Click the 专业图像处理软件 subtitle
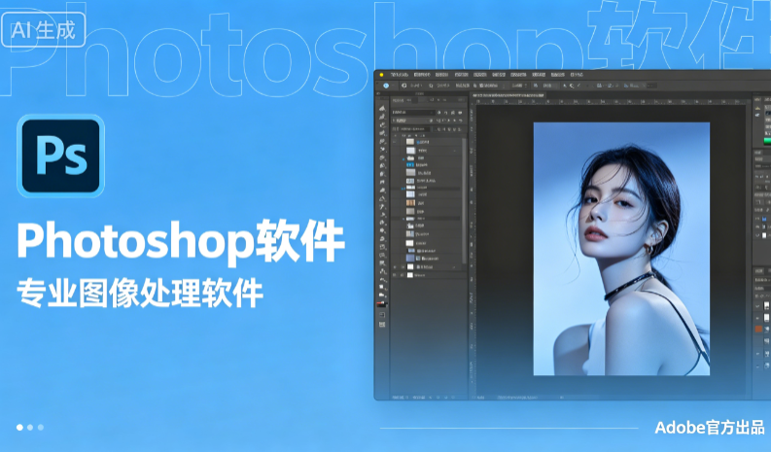The width and height of the screenshot is (771, 452). coord(140,294)
